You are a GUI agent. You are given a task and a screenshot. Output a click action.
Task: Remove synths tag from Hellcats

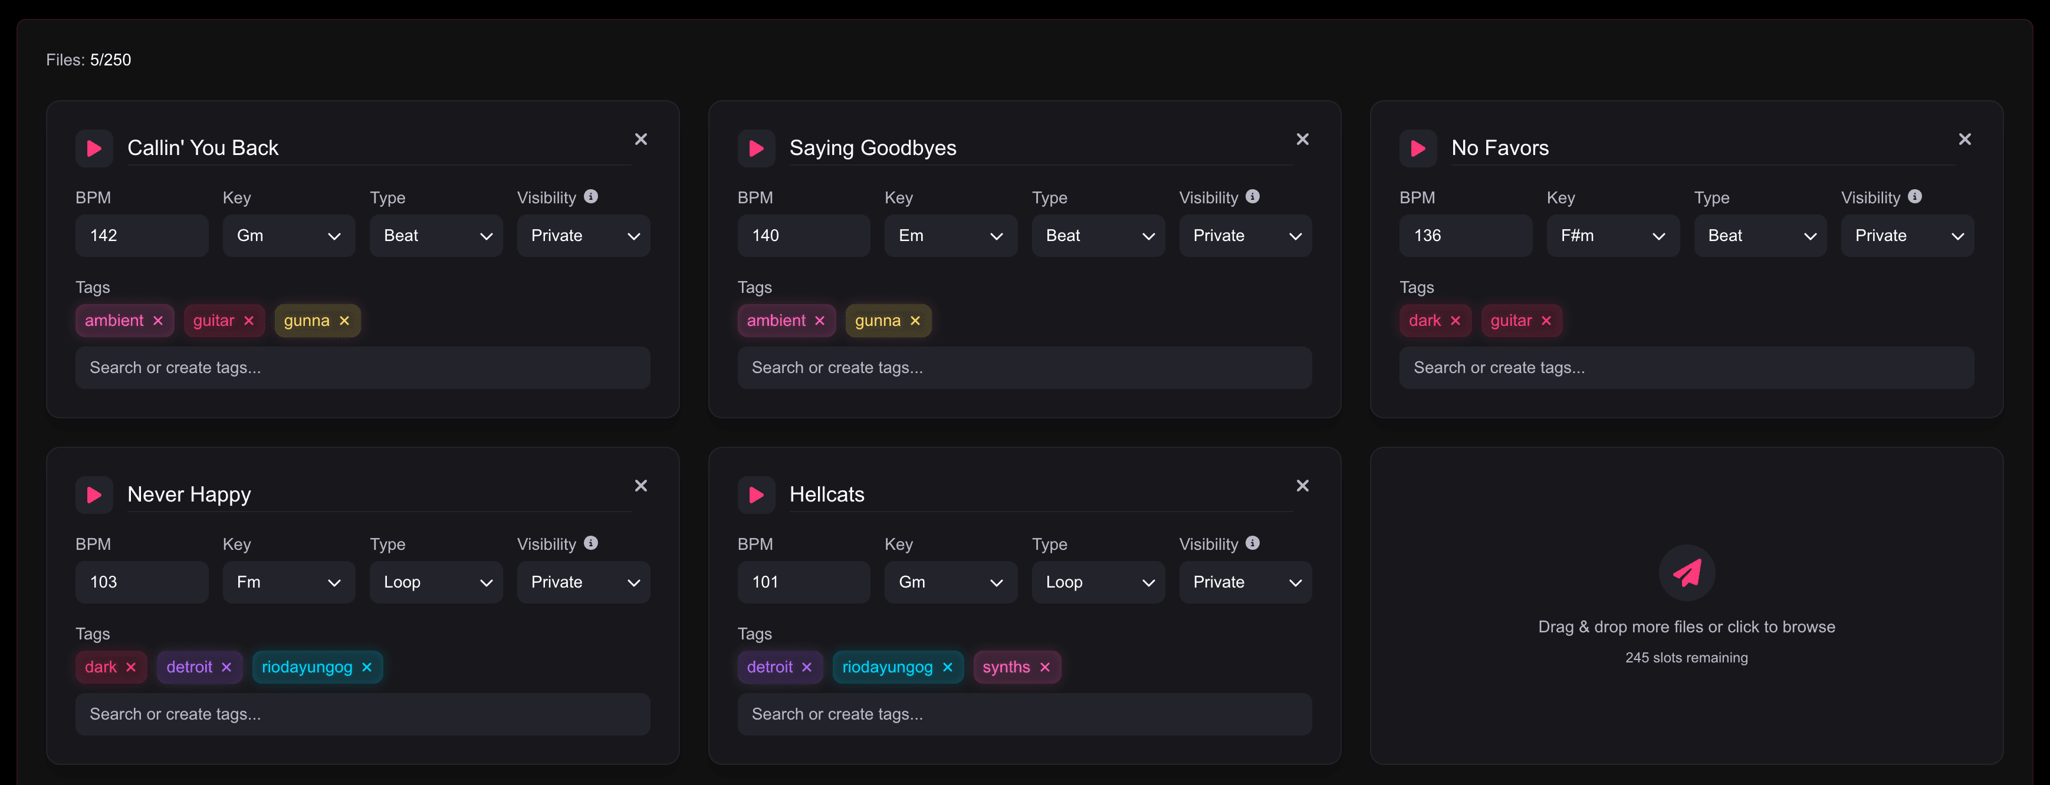pyautogui.click(x=1045, y=667)
